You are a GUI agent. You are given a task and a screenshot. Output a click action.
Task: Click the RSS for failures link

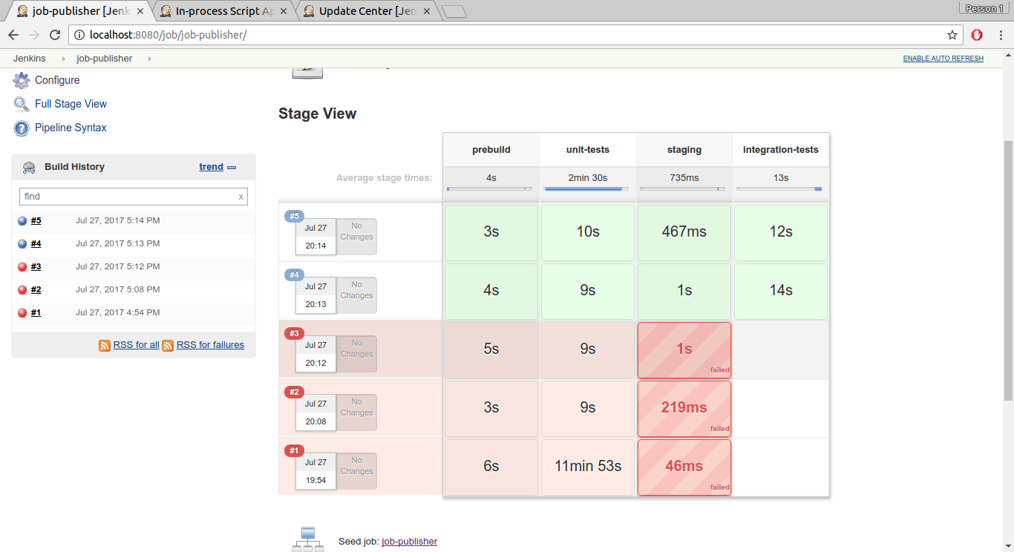[210, 345]
